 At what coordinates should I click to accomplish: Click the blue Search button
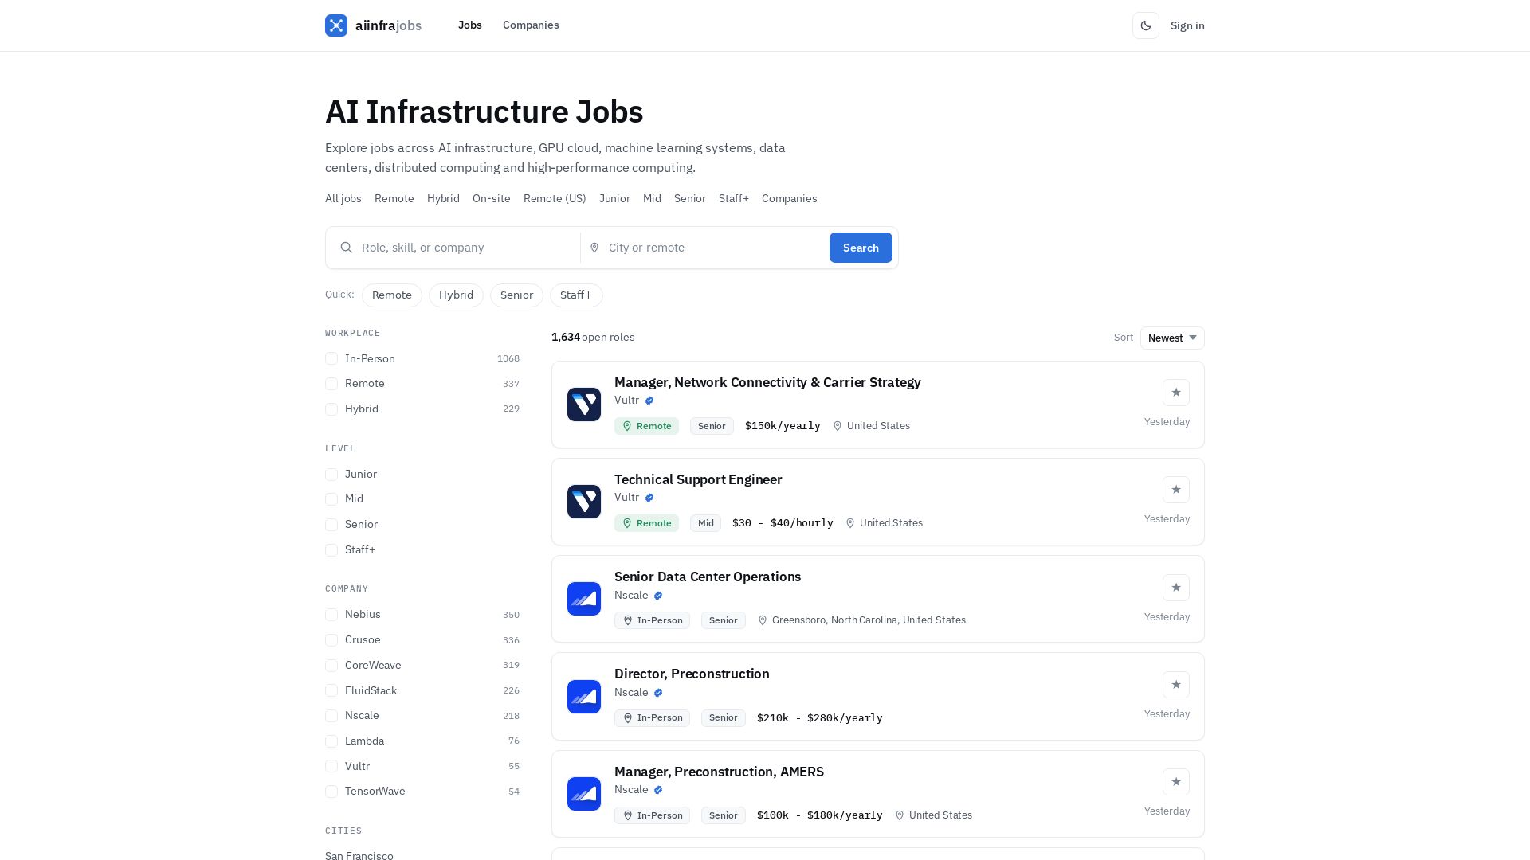[x=861, y=248]
